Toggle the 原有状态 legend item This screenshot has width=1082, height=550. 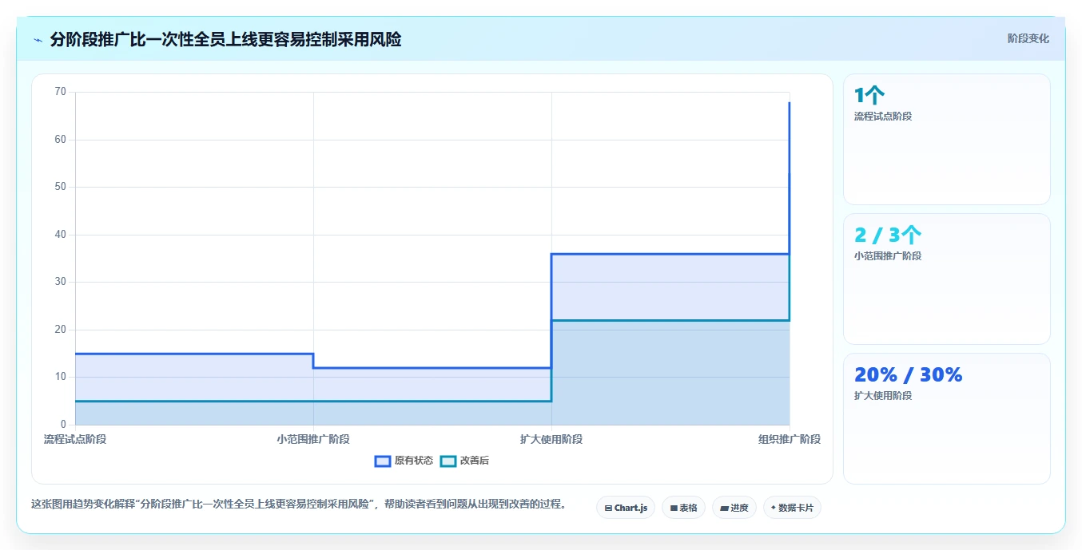tap(404, 461)
